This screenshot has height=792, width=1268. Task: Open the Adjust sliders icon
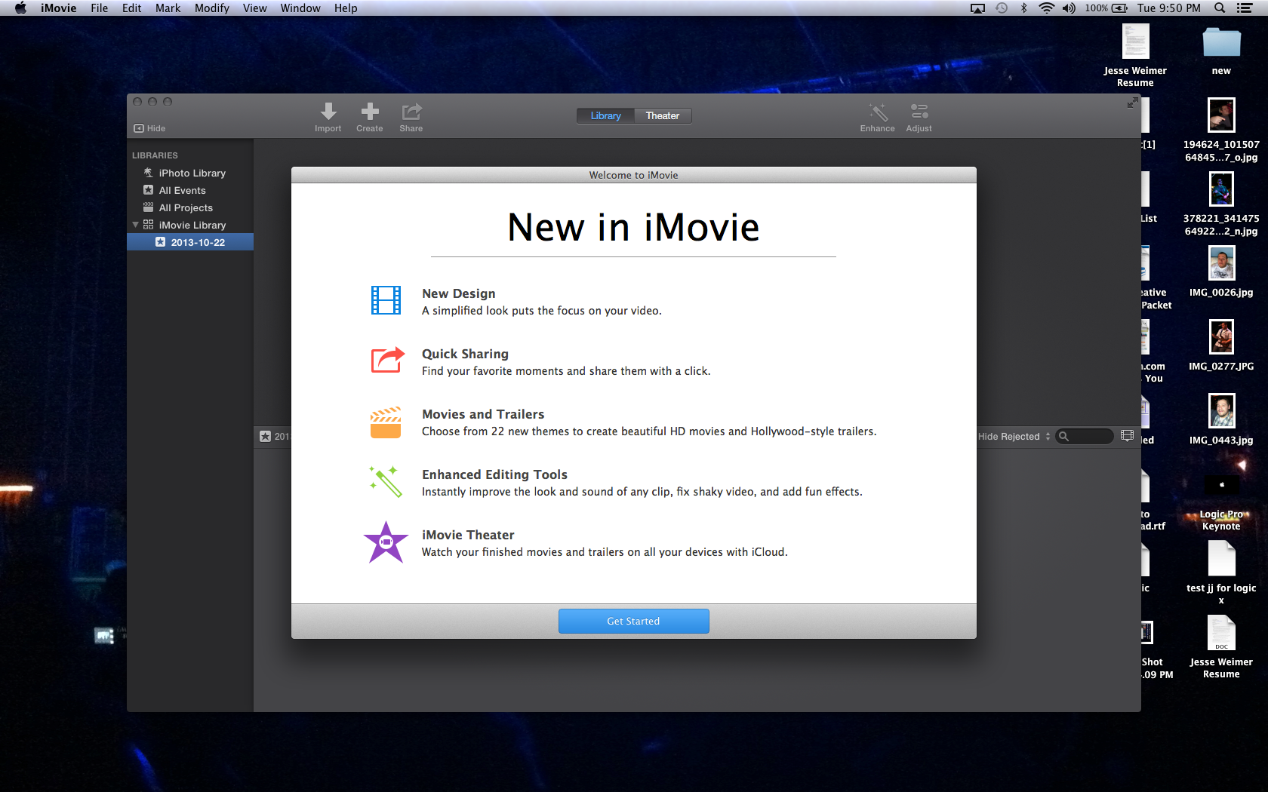coord(919,112)
